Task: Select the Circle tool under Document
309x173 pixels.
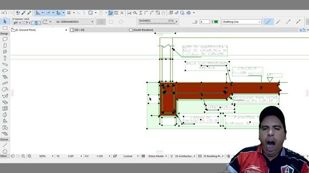Action: [x=5, y=151]
